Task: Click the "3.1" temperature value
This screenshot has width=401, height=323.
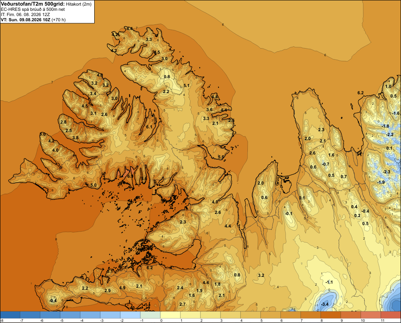Action: (93, 114)
